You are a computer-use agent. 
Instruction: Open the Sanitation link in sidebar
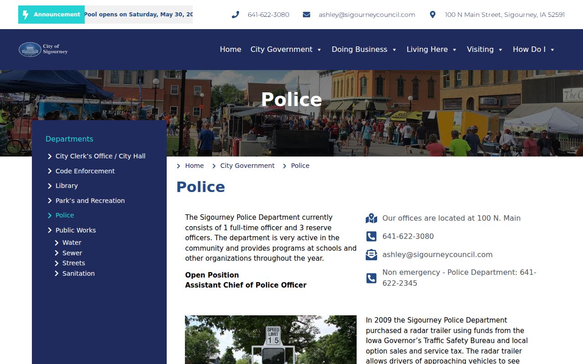click(79, 273)
